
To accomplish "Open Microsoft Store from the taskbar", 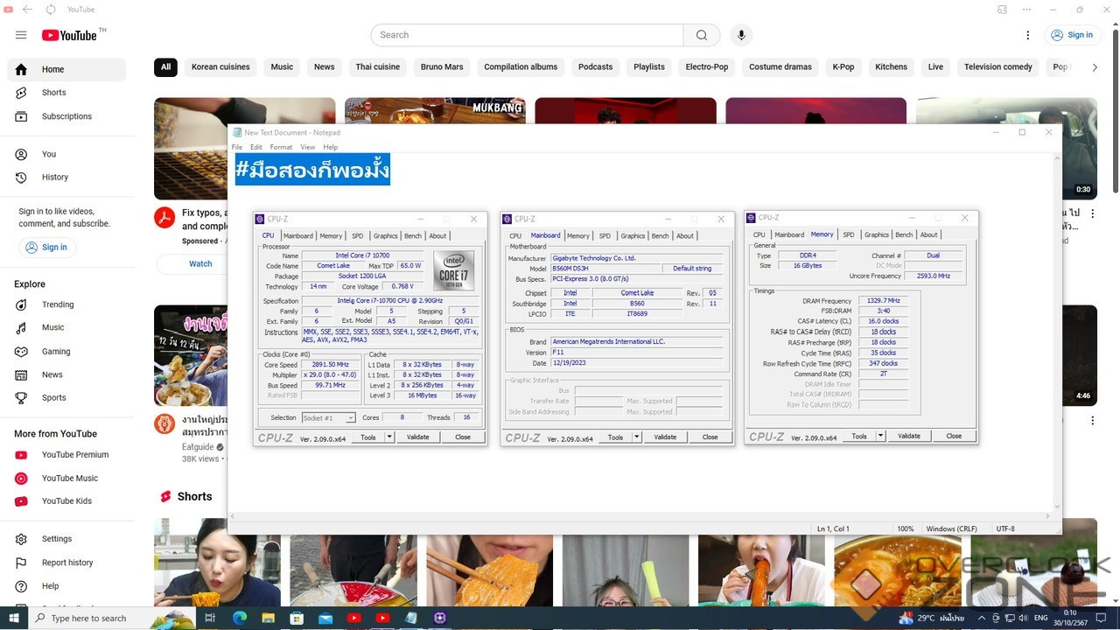I will (x=297, y=618).
